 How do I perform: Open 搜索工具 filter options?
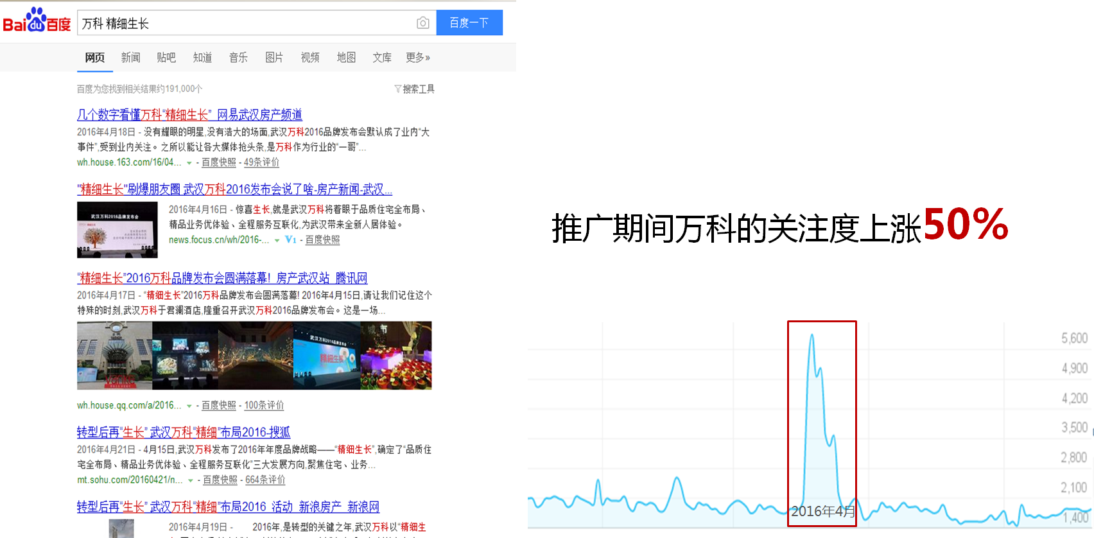tap(419, 89)
